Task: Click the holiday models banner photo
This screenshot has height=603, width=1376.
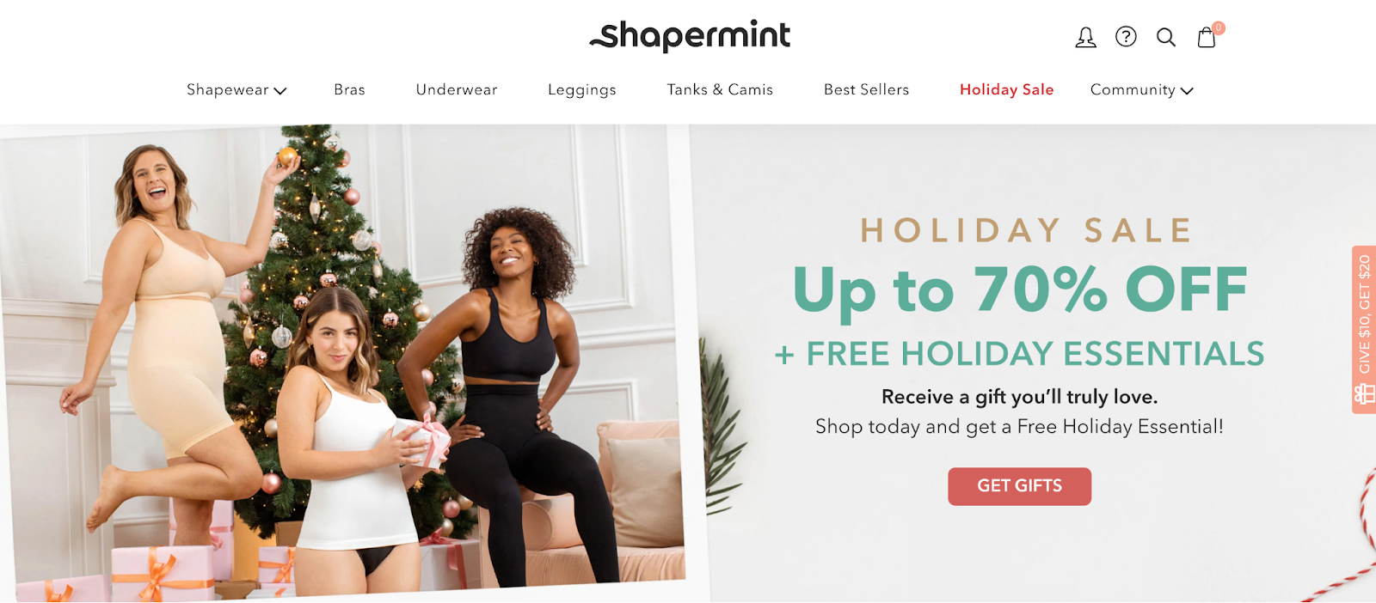Action: (344, 361)
